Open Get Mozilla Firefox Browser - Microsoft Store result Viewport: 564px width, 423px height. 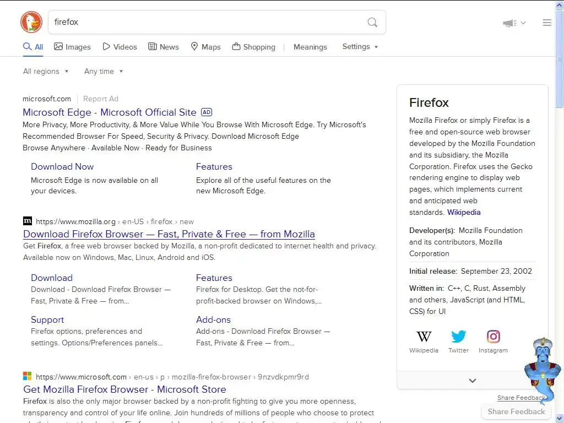[125, 389]
